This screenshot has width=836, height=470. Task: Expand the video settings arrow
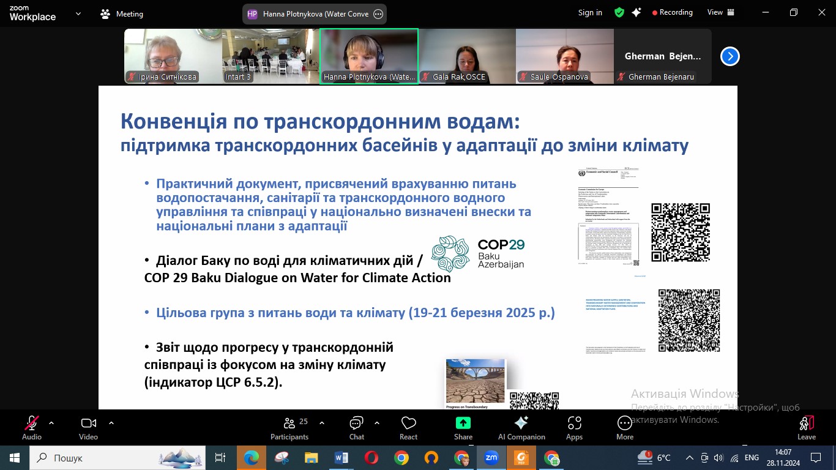(x=111, y=422)
